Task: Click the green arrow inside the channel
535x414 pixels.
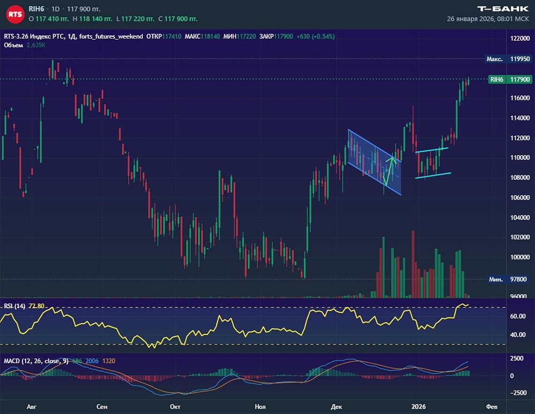Action: [389, 171]
